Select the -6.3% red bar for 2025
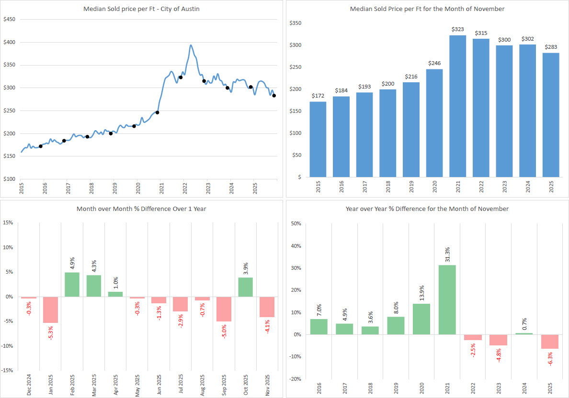569x398 pixels. tap(550, 342)
